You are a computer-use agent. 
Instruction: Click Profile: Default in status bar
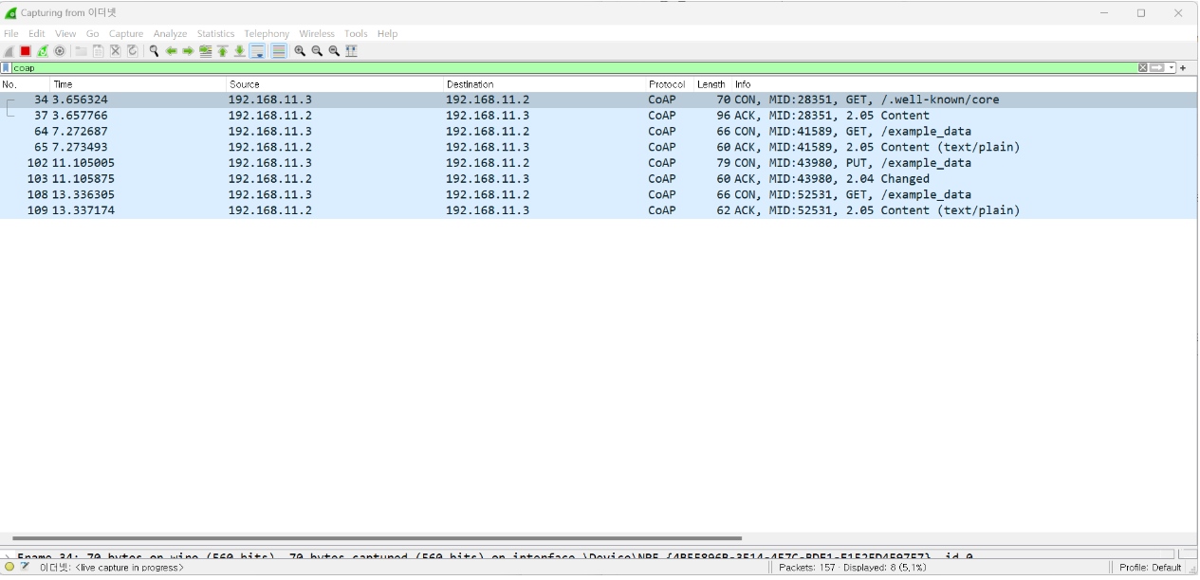[1151, 568]
